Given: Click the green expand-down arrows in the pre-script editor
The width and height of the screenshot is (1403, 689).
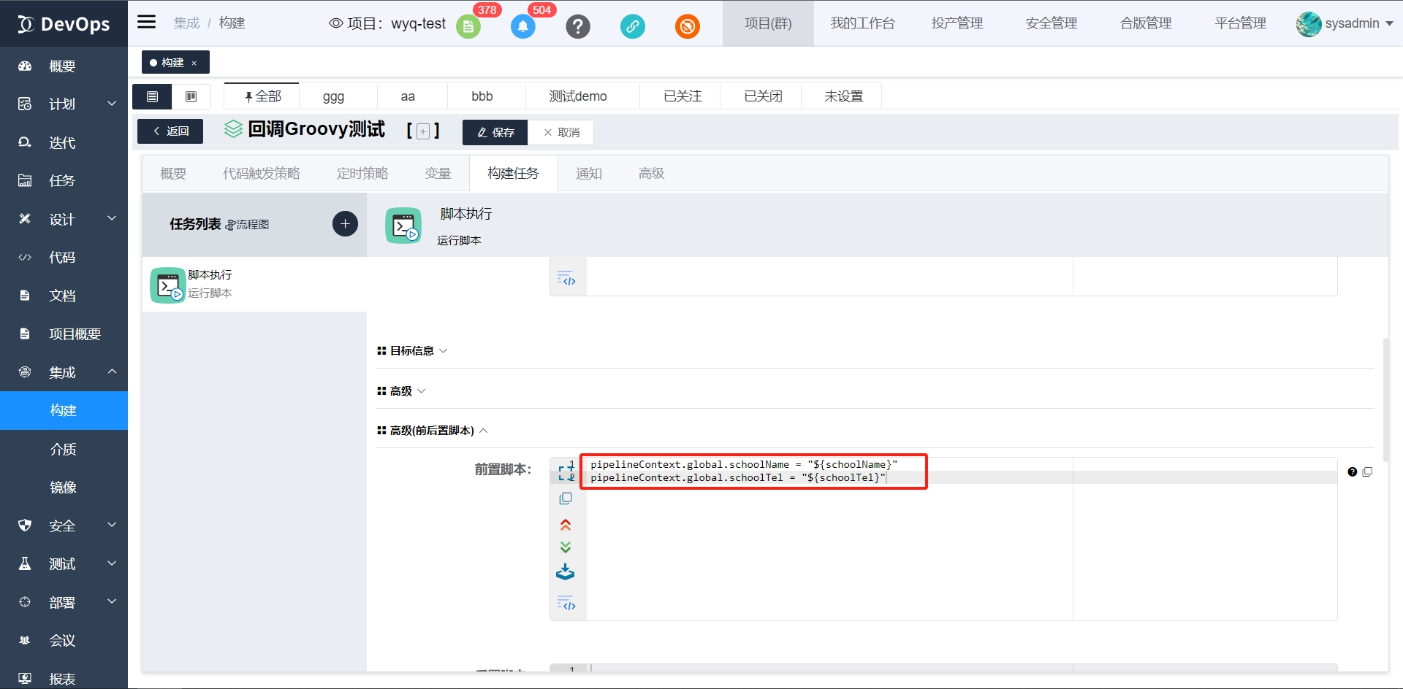Looking at the screenshot, I should pyautogui.click(x=565, y=547).
